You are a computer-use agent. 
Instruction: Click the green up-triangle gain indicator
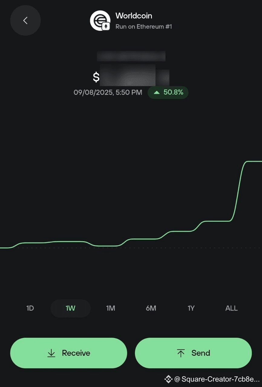(x=157, y=93)
